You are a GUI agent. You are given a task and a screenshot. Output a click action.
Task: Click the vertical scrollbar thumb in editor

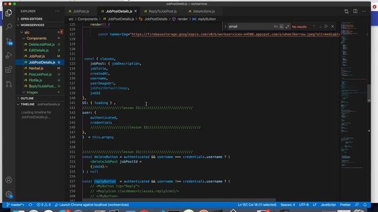[x=369, y=93]
